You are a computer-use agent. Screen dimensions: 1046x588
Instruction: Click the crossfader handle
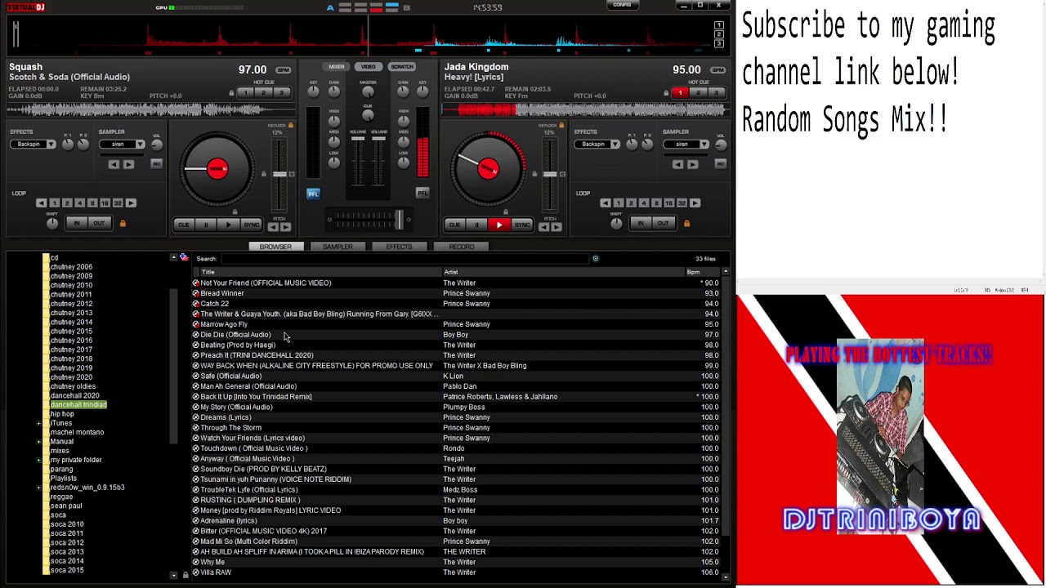(x=399, y=219)
